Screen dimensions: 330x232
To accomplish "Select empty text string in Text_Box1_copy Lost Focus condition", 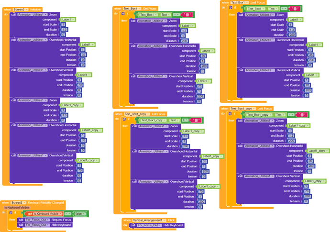I will [x=302, y=115].
